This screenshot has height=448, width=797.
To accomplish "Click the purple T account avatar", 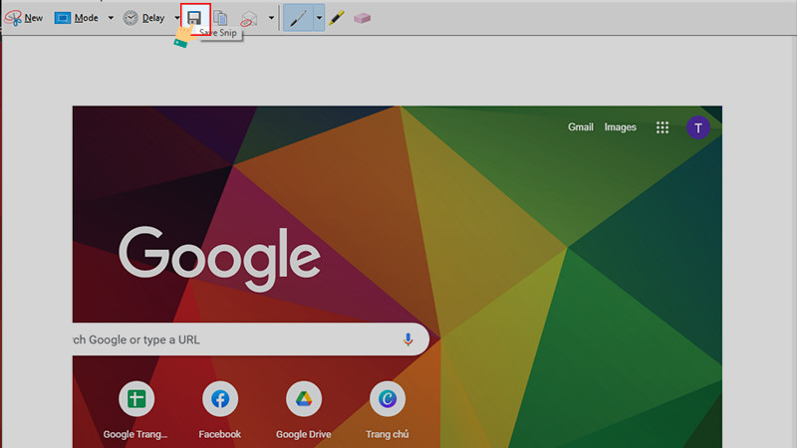I will [x=698, y=127].
